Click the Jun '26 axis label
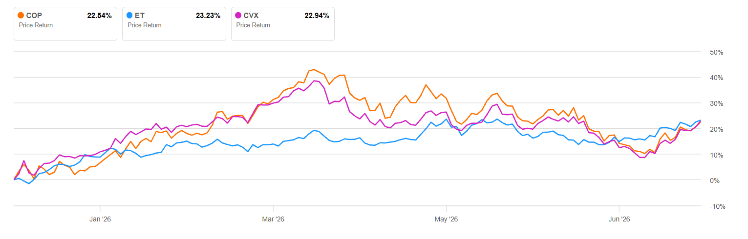The height and width of the screenshot is (239, 748). point(619,219)
